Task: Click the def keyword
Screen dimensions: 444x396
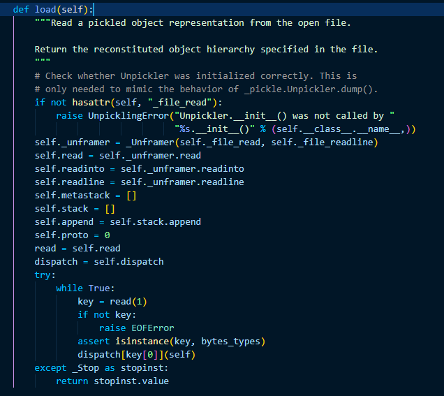Action: tap(21, 9)
